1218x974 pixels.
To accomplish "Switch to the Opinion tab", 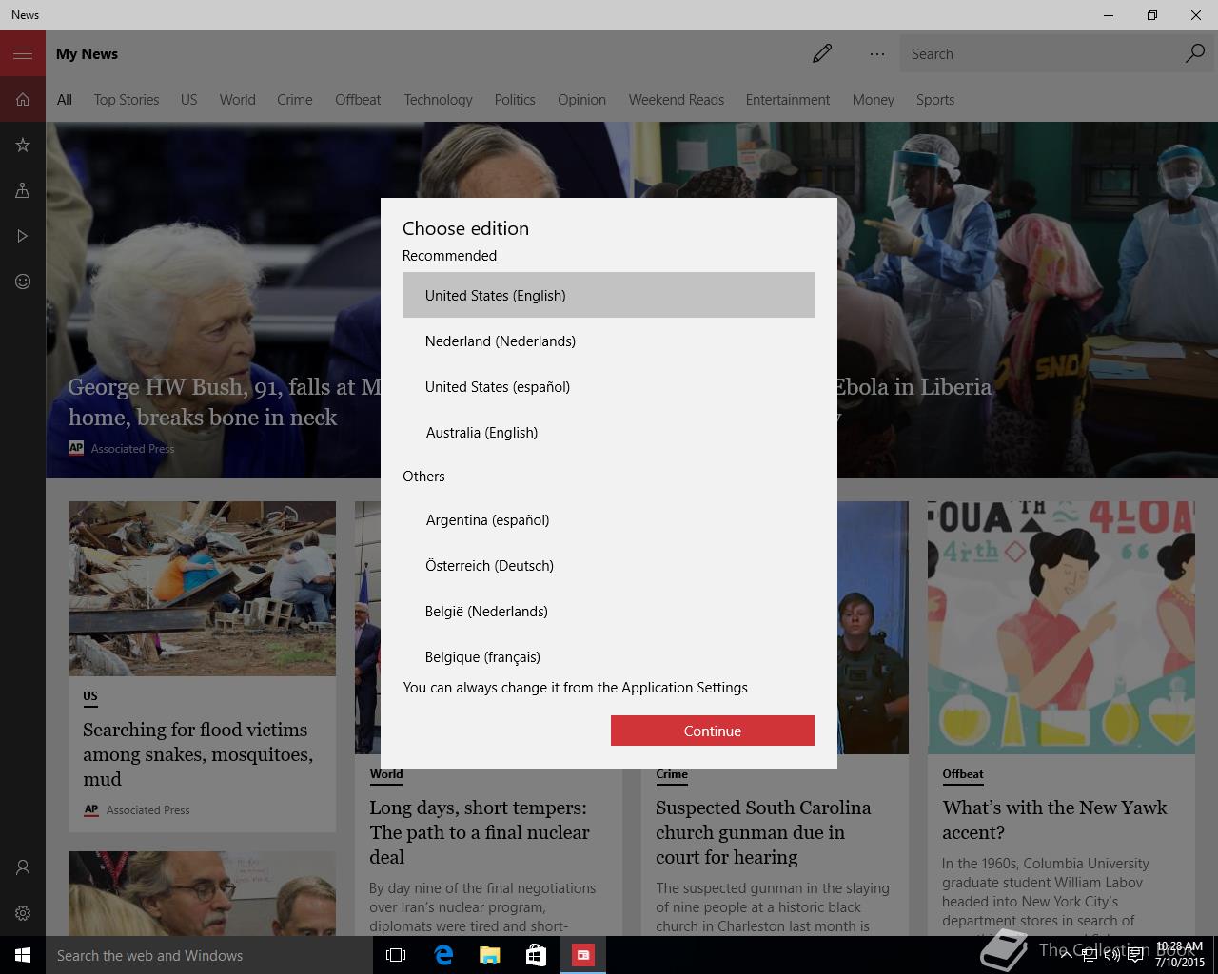I will click(581, 99).
